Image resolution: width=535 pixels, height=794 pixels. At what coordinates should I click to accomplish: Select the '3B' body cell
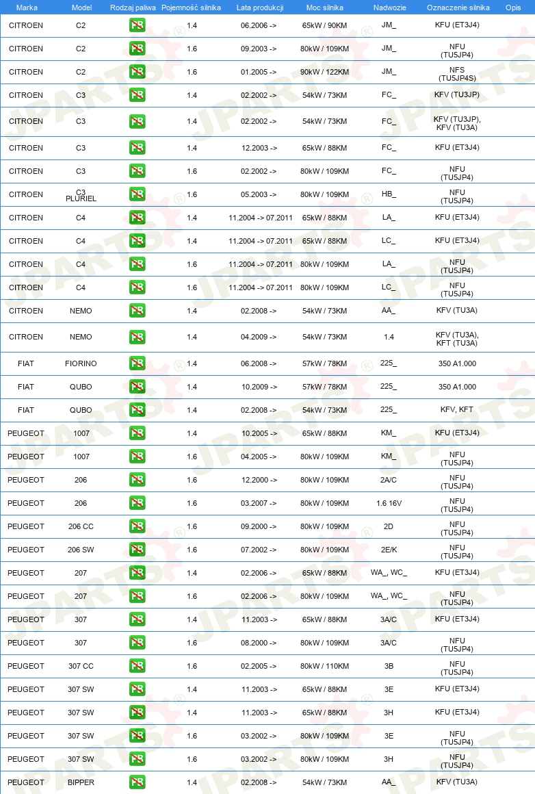point(389,667)
